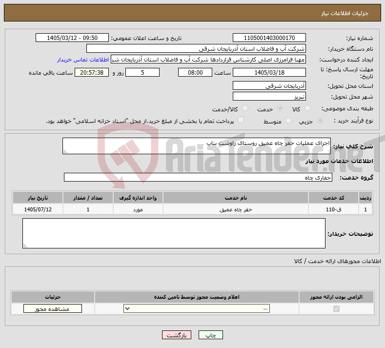Click the مشاهده مجوز button
This screenshot has width=385, height=348.
pos(53,308)
